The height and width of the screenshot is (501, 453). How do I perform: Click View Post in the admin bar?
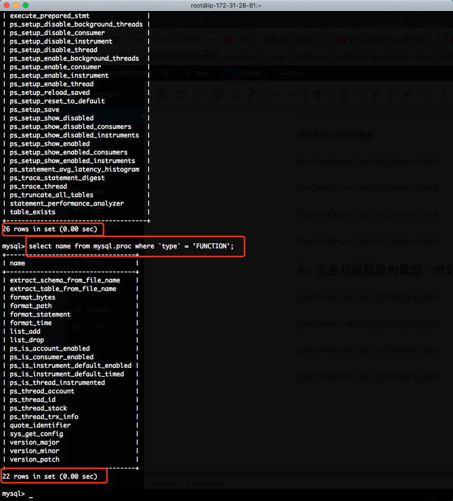coord(292,73)
